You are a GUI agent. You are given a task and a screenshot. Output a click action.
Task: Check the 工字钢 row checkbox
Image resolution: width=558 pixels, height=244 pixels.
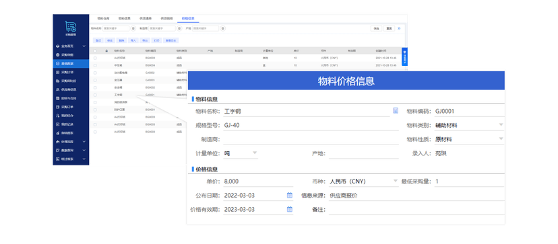coord(94,95)
